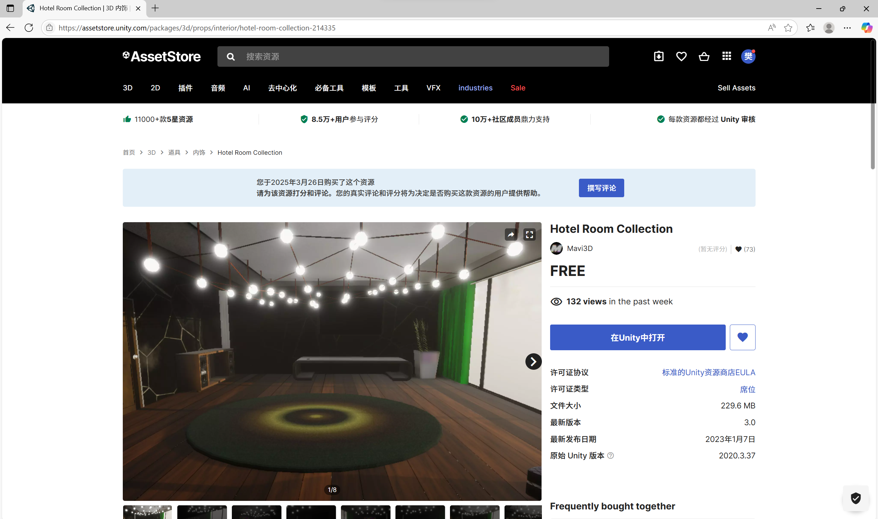This screenshot has width=878, height=519.
Task: Open the 必备工具 menu
Action: point(329,88)
